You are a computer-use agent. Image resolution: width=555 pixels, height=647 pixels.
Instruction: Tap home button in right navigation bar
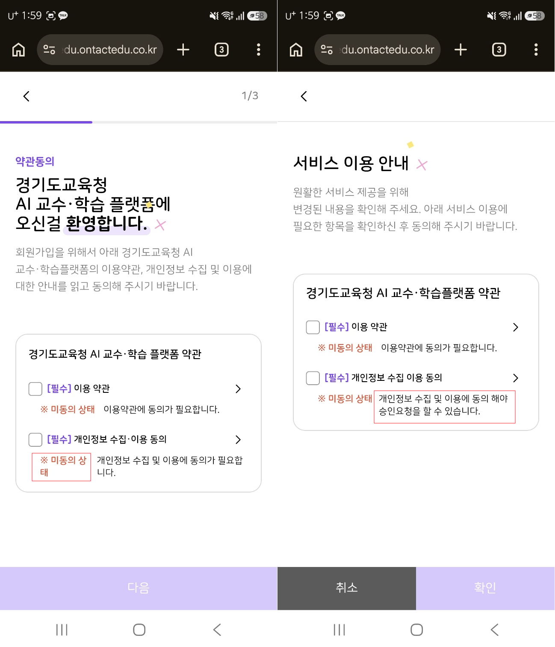coord(416,630)
